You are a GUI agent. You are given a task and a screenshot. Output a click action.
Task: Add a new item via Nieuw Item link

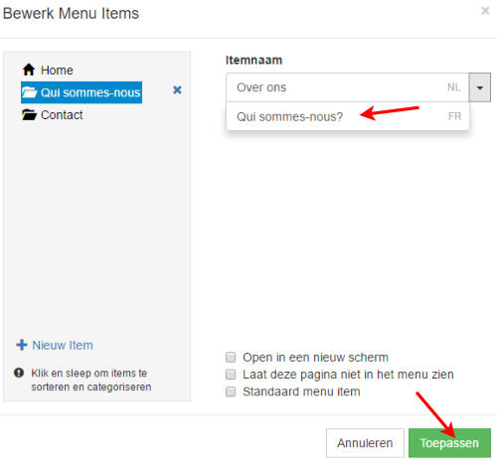click(63, 345)
